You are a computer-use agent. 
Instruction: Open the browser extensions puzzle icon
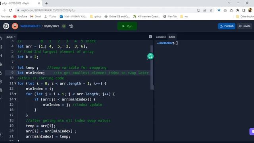(238, 10)
